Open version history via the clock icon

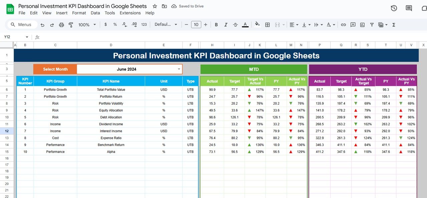coord(394,8)
